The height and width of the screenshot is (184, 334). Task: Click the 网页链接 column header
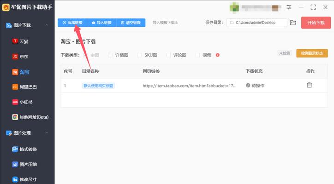[151, 71]
